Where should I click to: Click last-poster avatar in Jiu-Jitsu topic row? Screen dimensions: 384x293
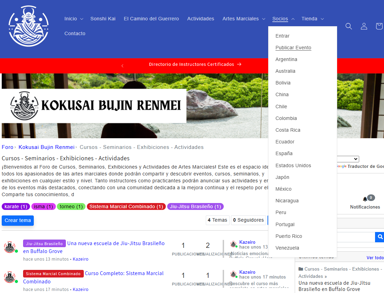233,244
